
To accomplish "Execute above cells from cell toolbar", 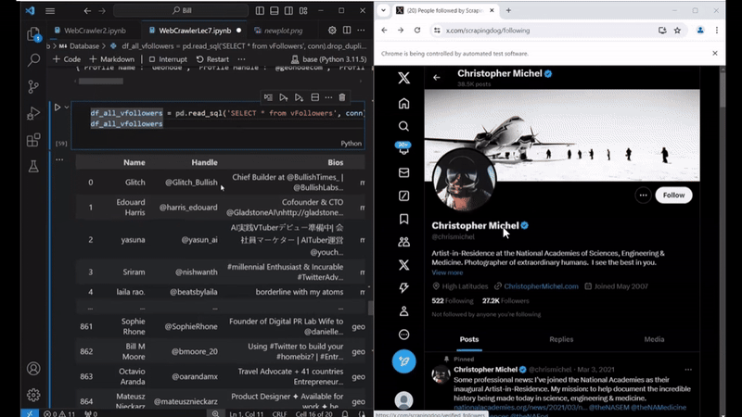I will [284, 97].
